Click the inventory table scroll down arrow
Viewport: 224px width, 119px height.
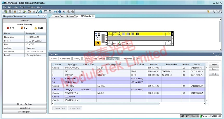tap(207, 101)
